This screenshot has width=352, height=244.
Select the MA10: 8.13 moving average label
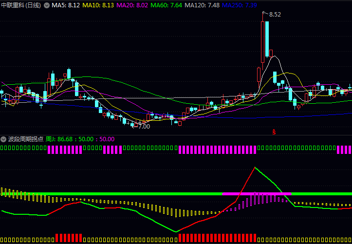click(x=98, y=5)
